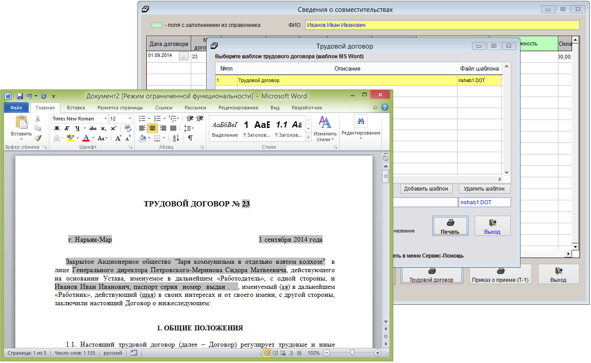The height and width of the screenshot is (363, 591).
Task: Open the font color dropdown arrow
Action: (x=93, y=138)
